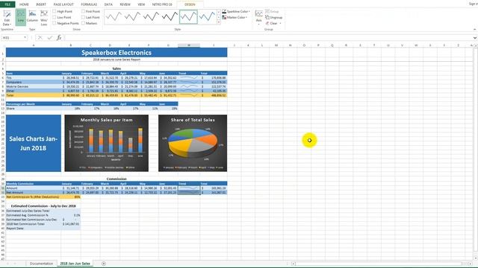
Task: Select Share of Total Sales pie chart
Action: point(193,143)
